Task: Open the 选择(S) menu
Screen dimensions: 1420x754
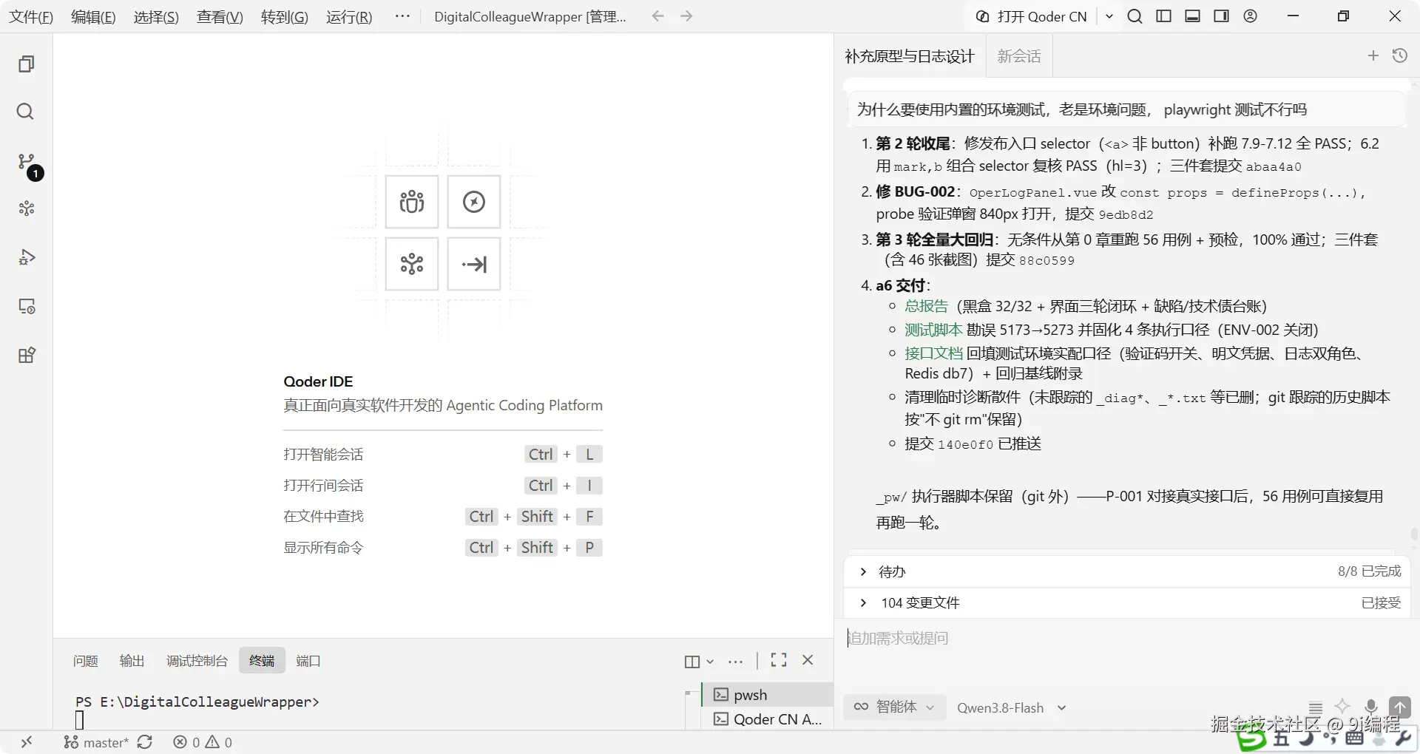Action: tap(156, 17)
